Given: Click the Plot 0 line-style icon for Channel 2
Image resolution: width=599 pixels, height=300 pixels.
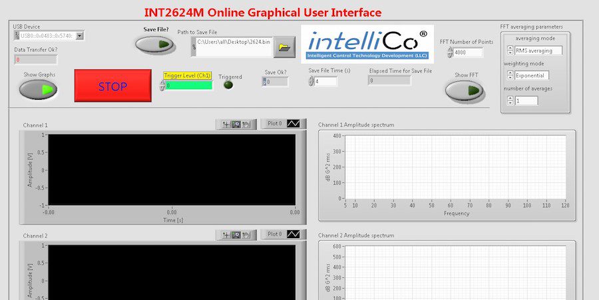Looking at the screenshot, I should 294,234.
